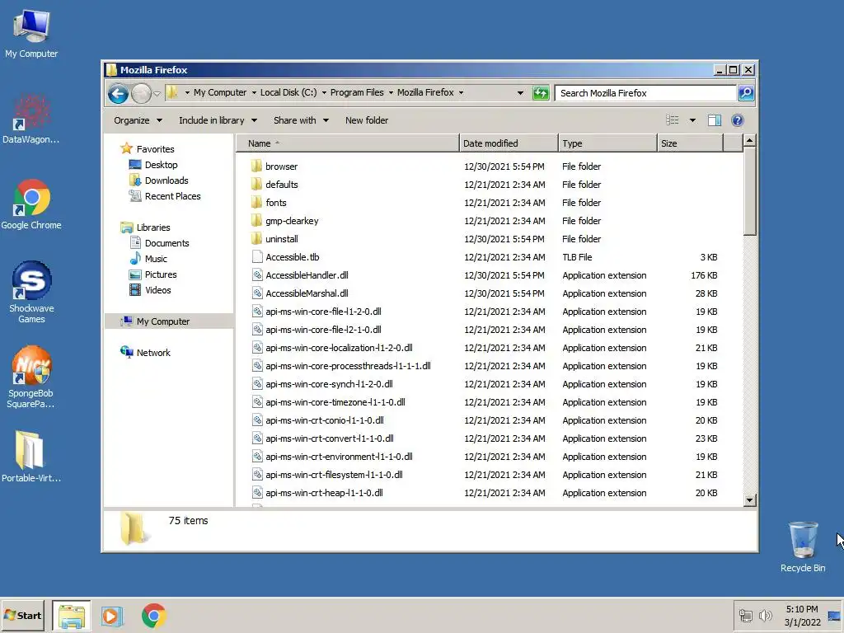Refresh the folder with the green arrows icon

(x=541, y=93)
